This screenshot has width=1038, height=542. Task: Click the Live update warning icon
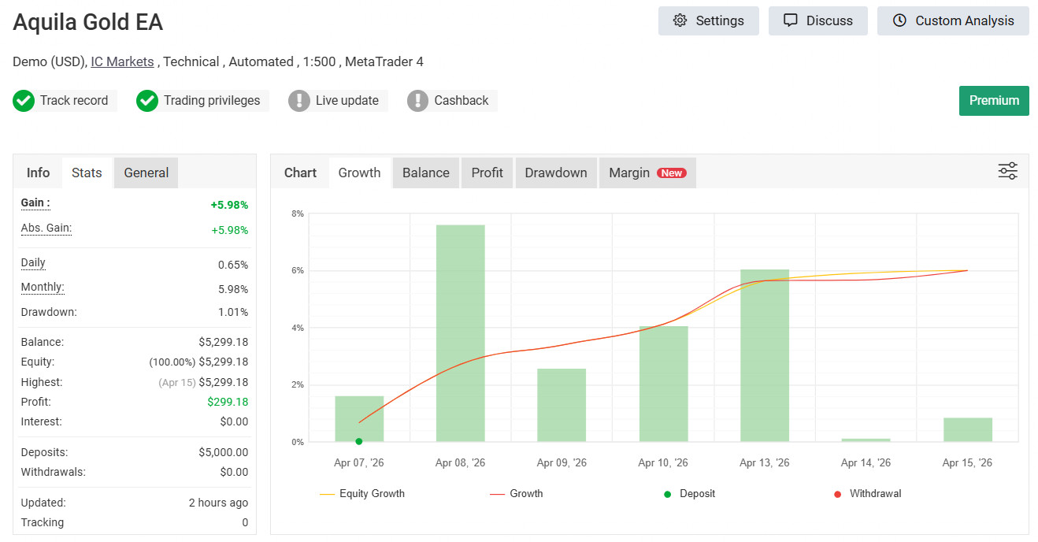[299, 101]
